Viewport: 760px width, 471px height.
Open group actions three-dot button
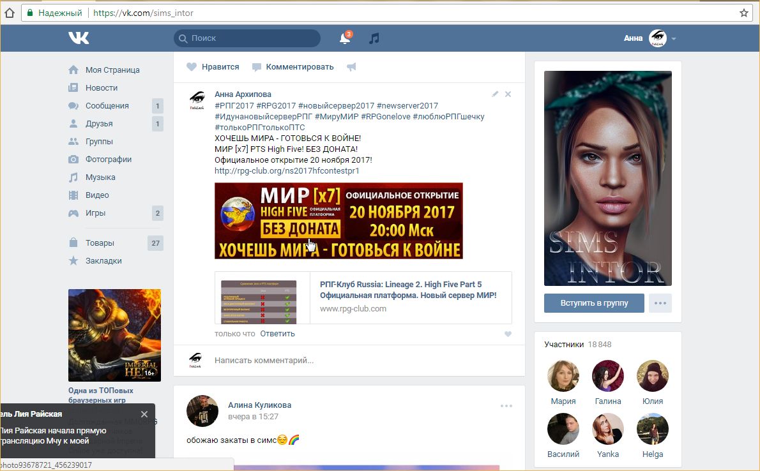coord(660,303)
